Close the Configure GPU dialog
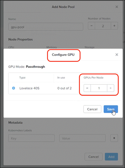The height and width of the screenshot is (168, 125). pyautogui.click(x=117, y=55)
